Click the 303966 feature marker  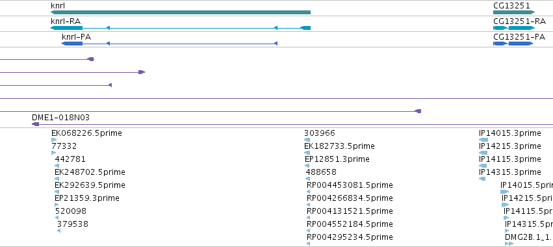click(x=307, y=140)
